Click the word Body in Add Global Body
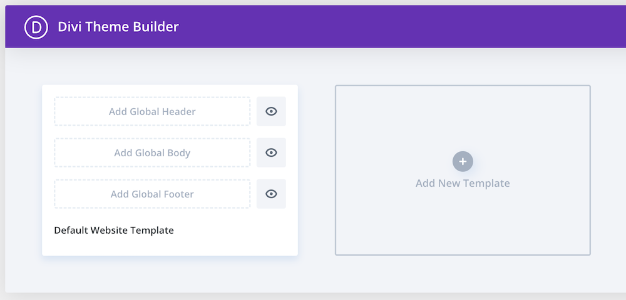This screenshot has width=626, height=300. pos(178,152)
